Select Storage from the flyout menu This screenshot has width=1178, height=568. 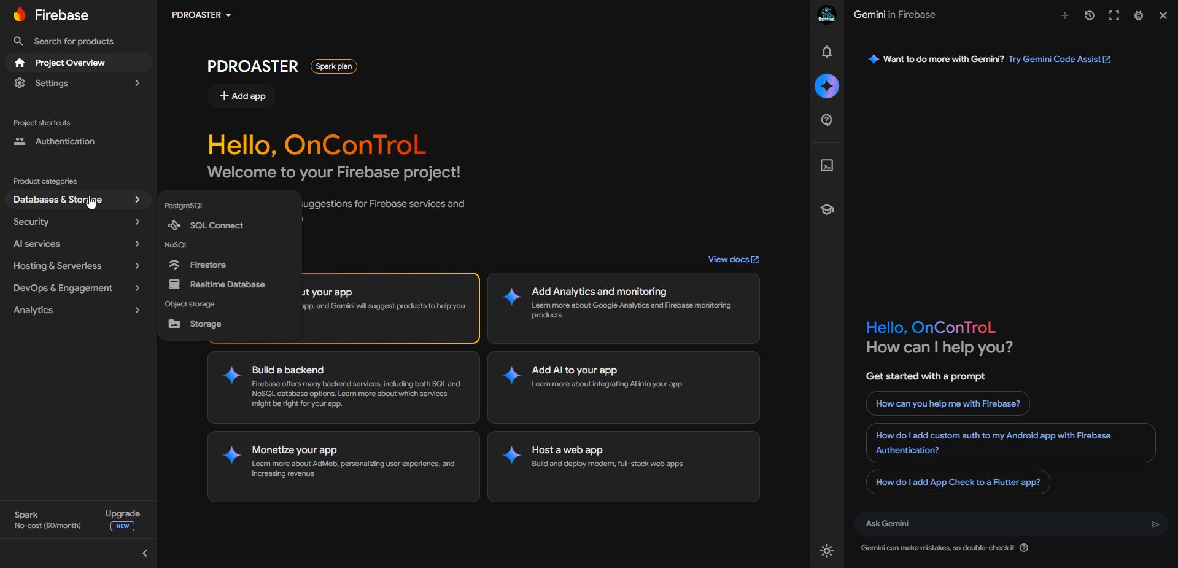pyautogui.click(x=230, y=324)
